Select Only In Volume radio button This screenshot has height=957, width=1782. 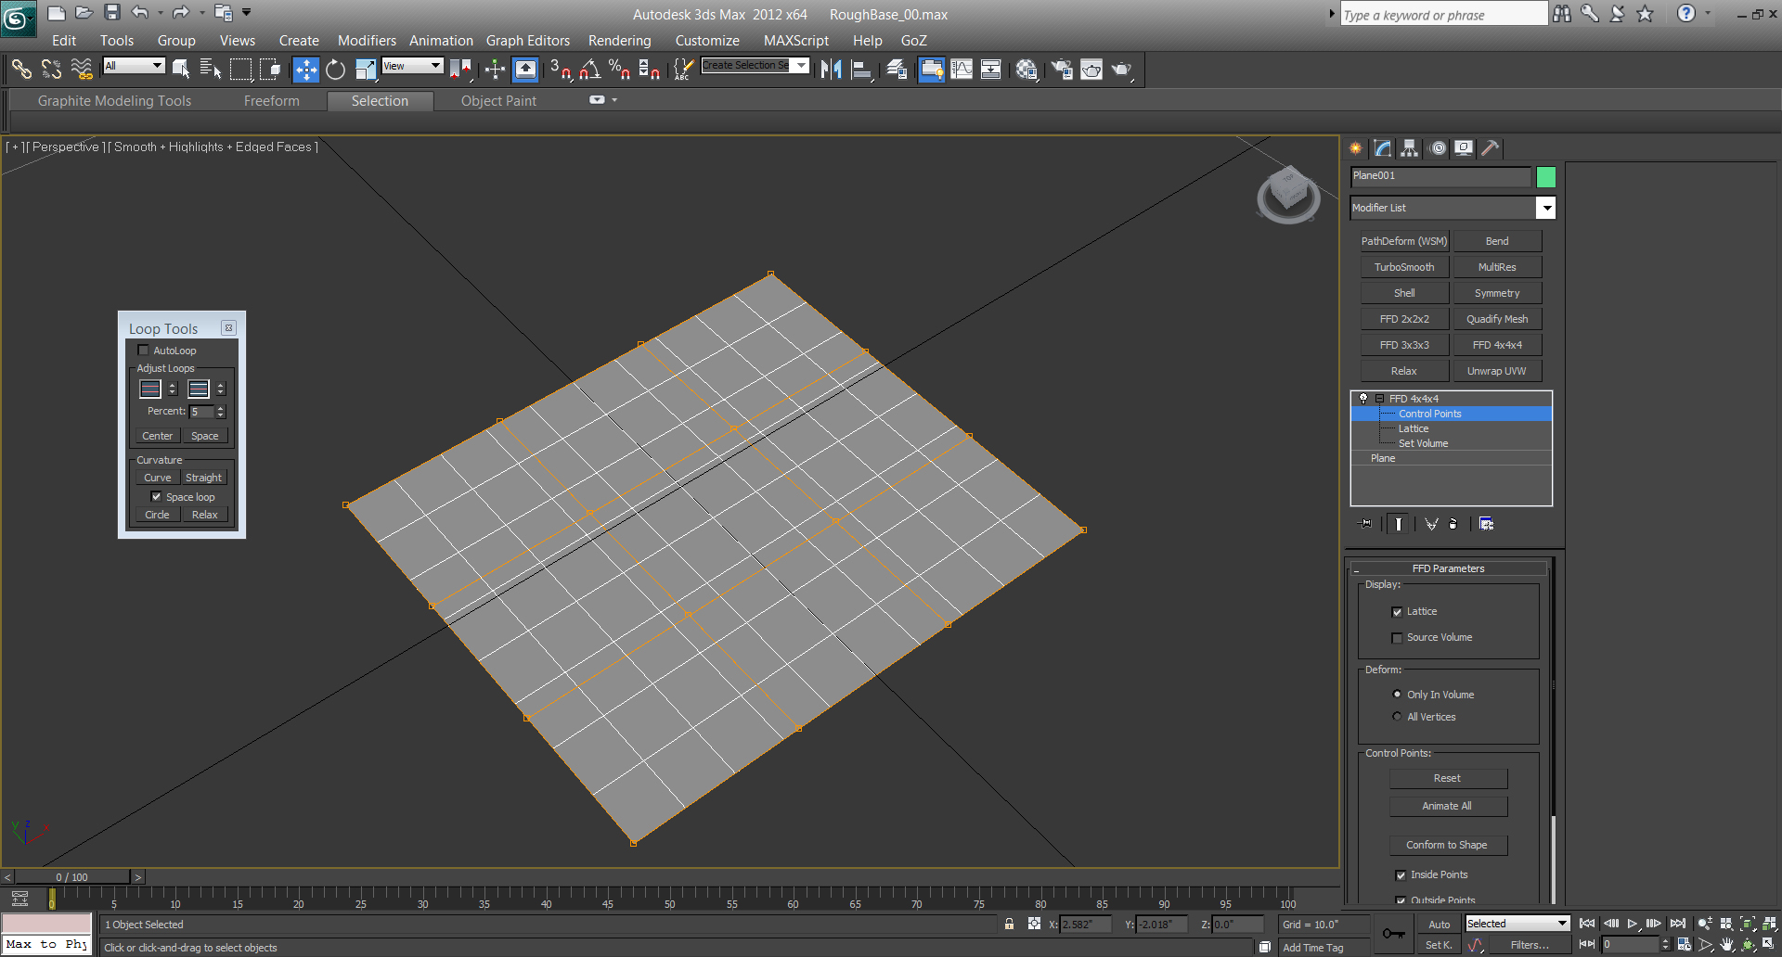(1397, 695)
